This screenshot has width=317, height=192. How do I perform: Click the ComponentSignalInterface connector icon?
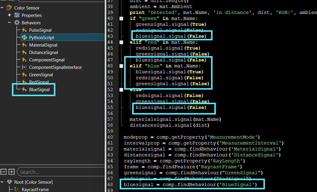click(x=24, y=67)
